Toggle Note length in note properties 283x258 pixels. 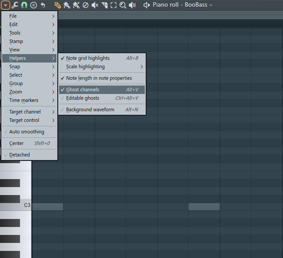102,78
